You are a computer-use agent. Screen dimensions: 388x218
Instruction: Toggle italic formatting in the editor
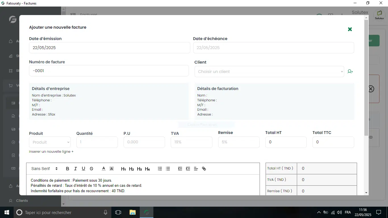point(75,169)
